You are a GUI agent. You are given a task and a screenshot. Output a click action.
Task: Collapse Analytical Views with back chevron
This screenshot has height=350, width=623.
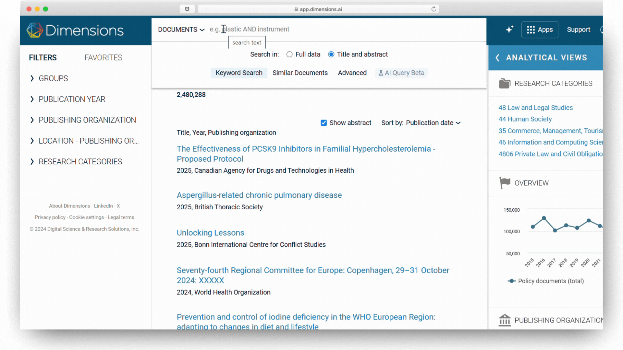(497, 58)
